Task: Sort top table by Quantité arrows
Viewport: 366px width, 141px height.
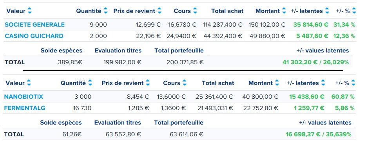Action: 105,11
